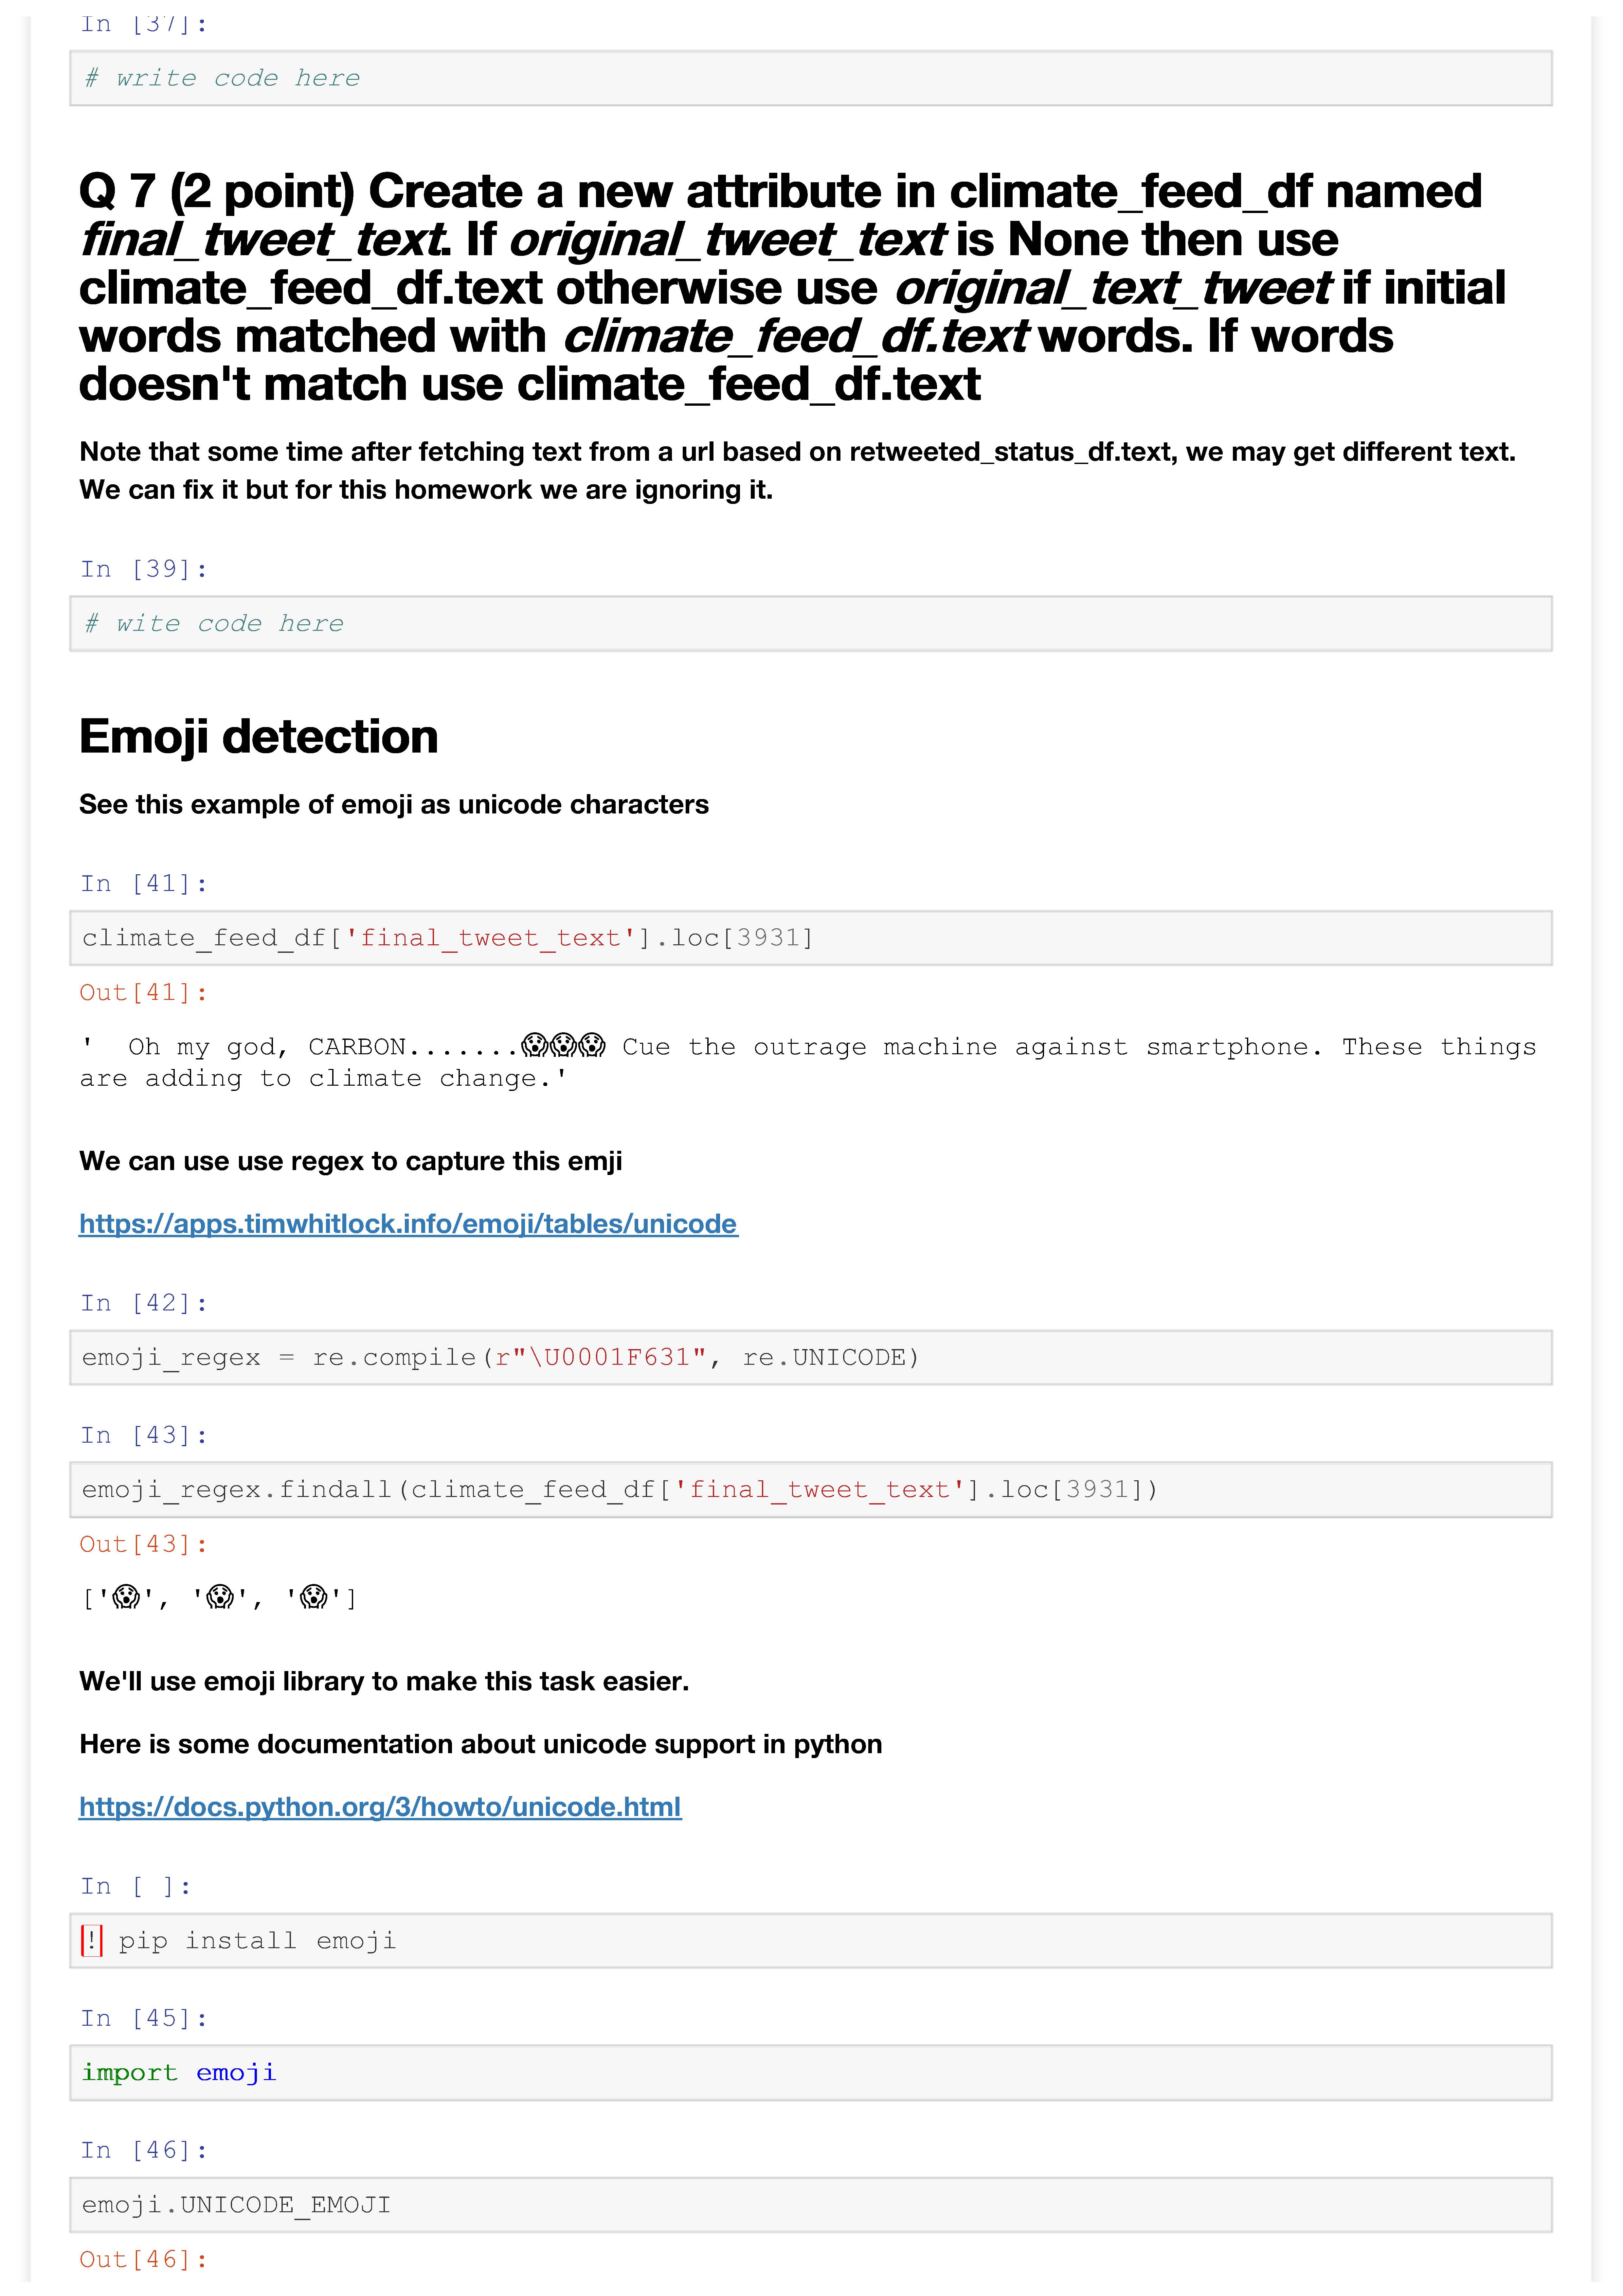This screenshot has width=1623, height=2296.
Task: Click the 'Emoji detection' heading
Action: 258,737
